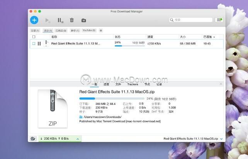Click the DHT 节点 value '324'
The width and height of the screenshot is (248, 159).
coord(171,112)
